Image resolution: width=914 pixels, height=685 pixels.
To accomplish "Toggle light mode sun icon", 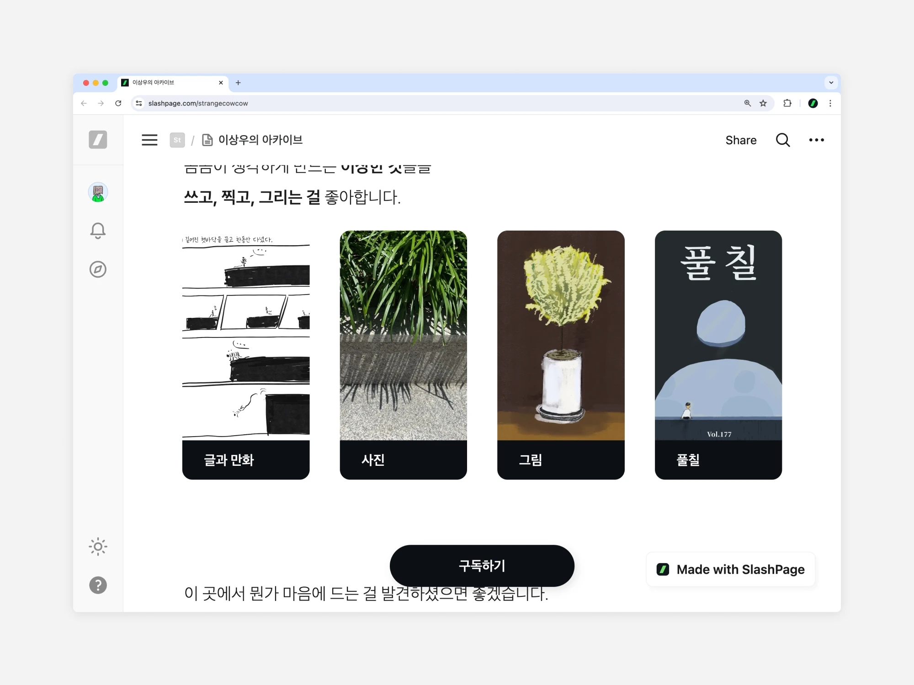I will pos(98,547).
